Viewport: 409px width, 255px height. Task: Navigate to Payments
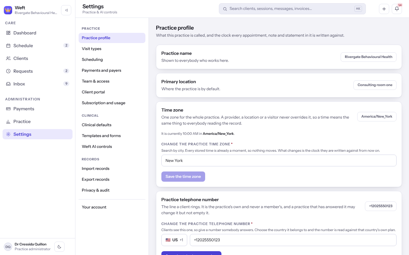38,109
